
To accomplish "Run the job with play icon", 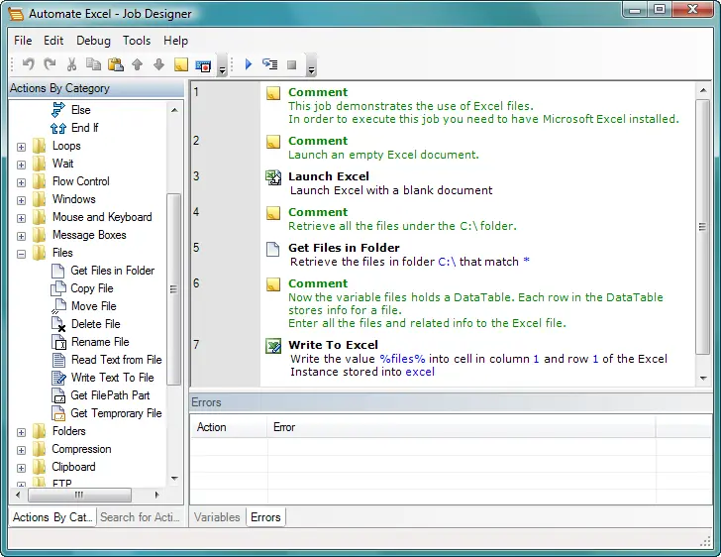I will (x=249, y=64).
